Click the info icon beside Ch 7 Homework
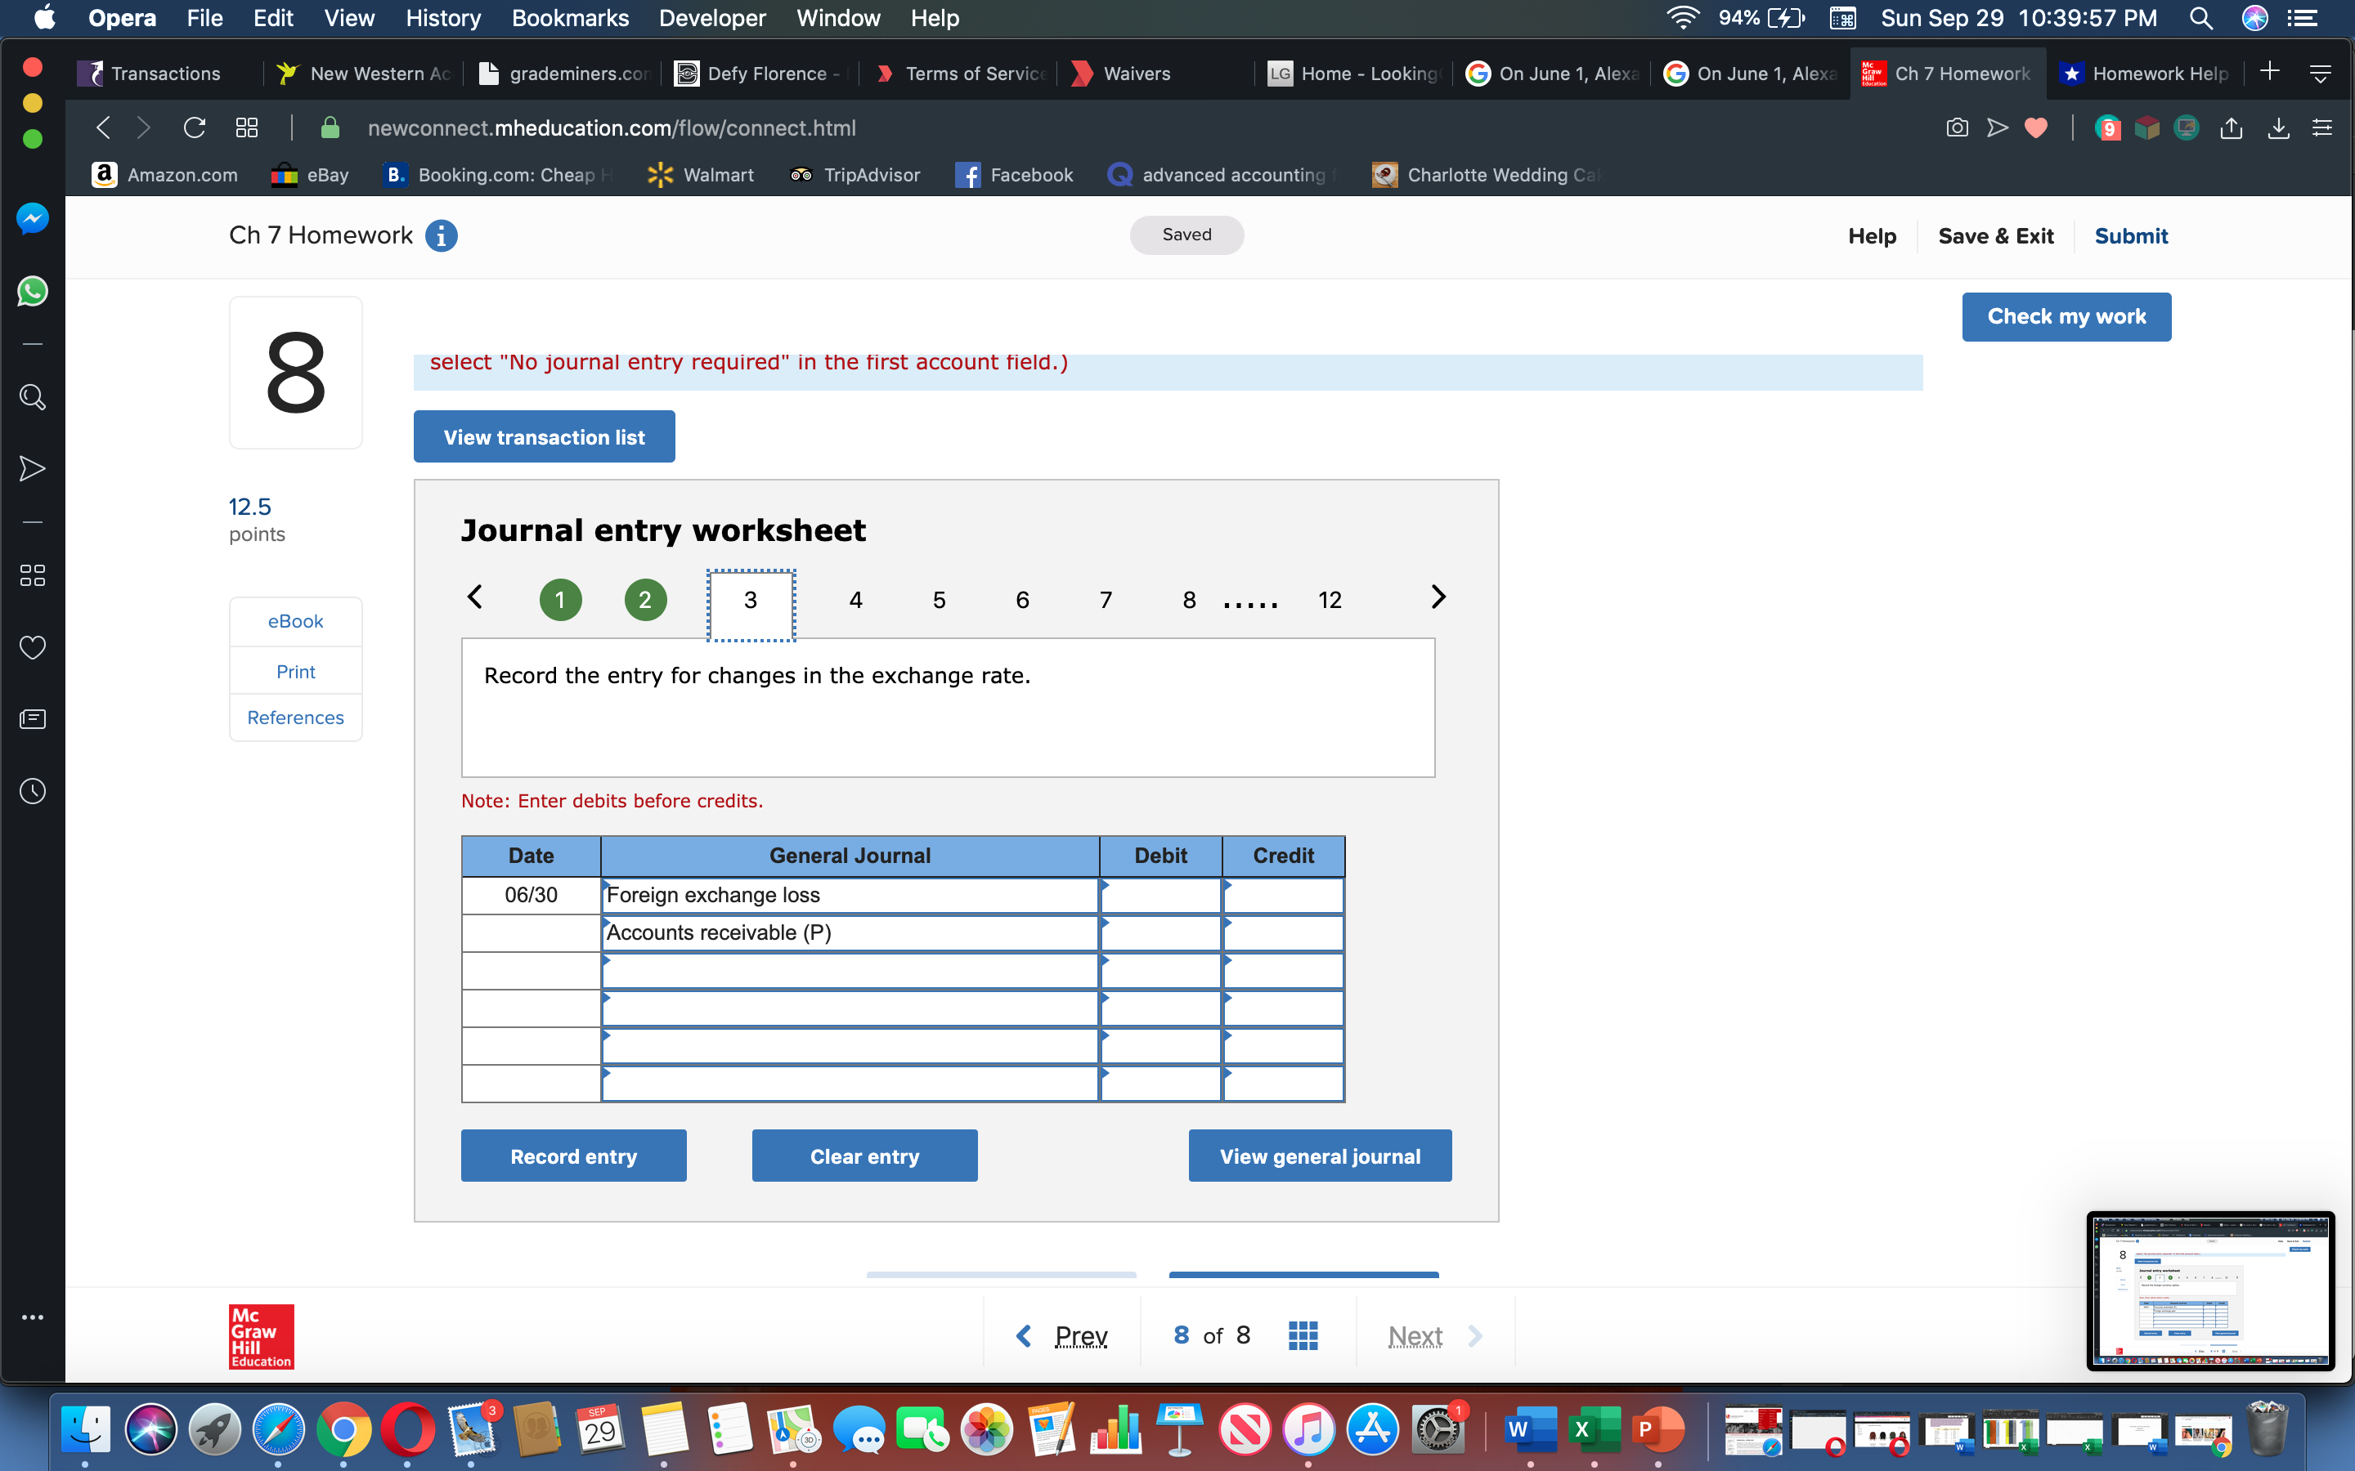2355x1471 pixels. point(442,235)
